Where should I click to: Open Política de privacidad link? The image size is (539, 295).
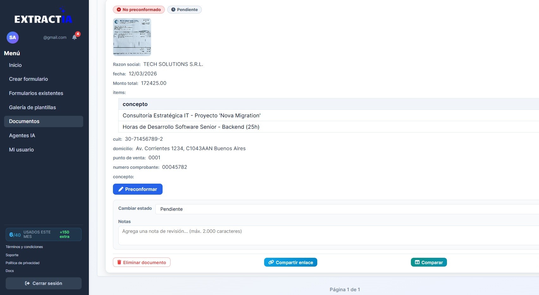click(x=22, y=263)
